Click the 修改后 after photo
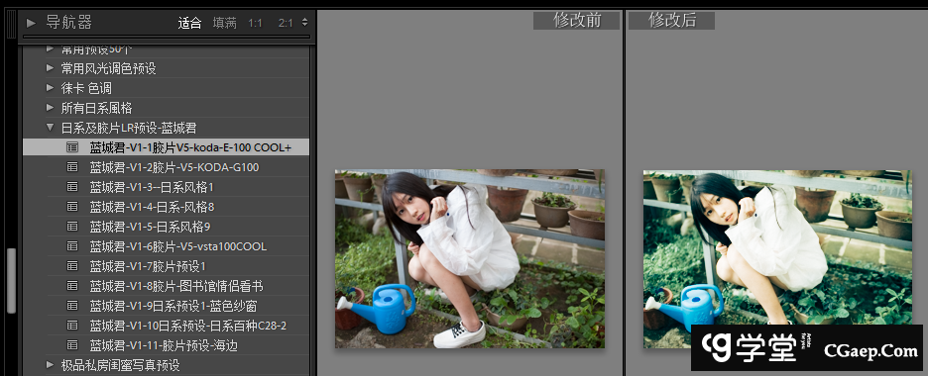This screenshot has width=928, height=376. coord(777,259)
